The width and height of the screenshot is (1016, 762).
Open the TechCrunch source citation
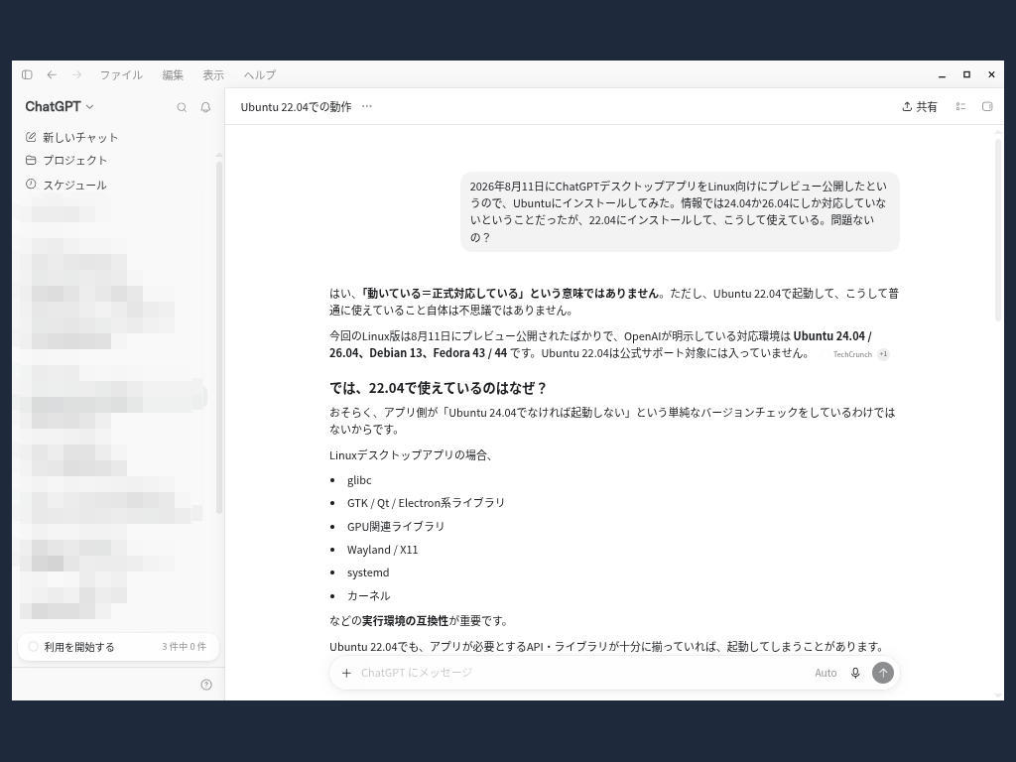click(x=852, y=354)
